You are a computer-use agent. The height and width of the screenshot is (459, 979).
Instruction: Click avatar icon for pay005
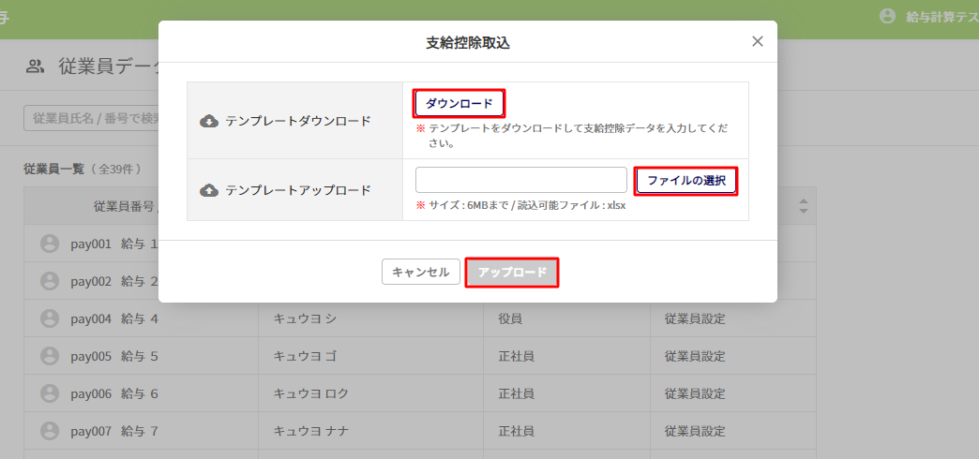pos(50,356)
